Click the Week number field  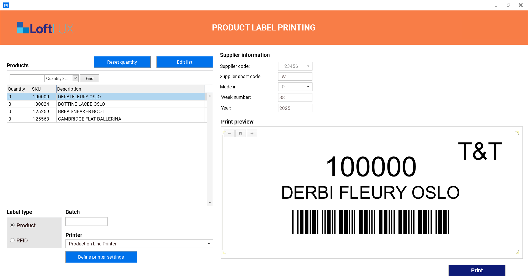coord(295,97)
